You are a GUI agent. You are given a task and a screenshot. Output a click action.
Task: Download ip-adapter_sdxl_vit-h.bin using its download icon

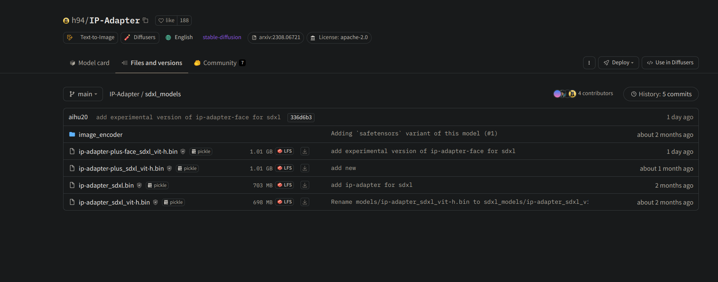click(x=305, y=202)
